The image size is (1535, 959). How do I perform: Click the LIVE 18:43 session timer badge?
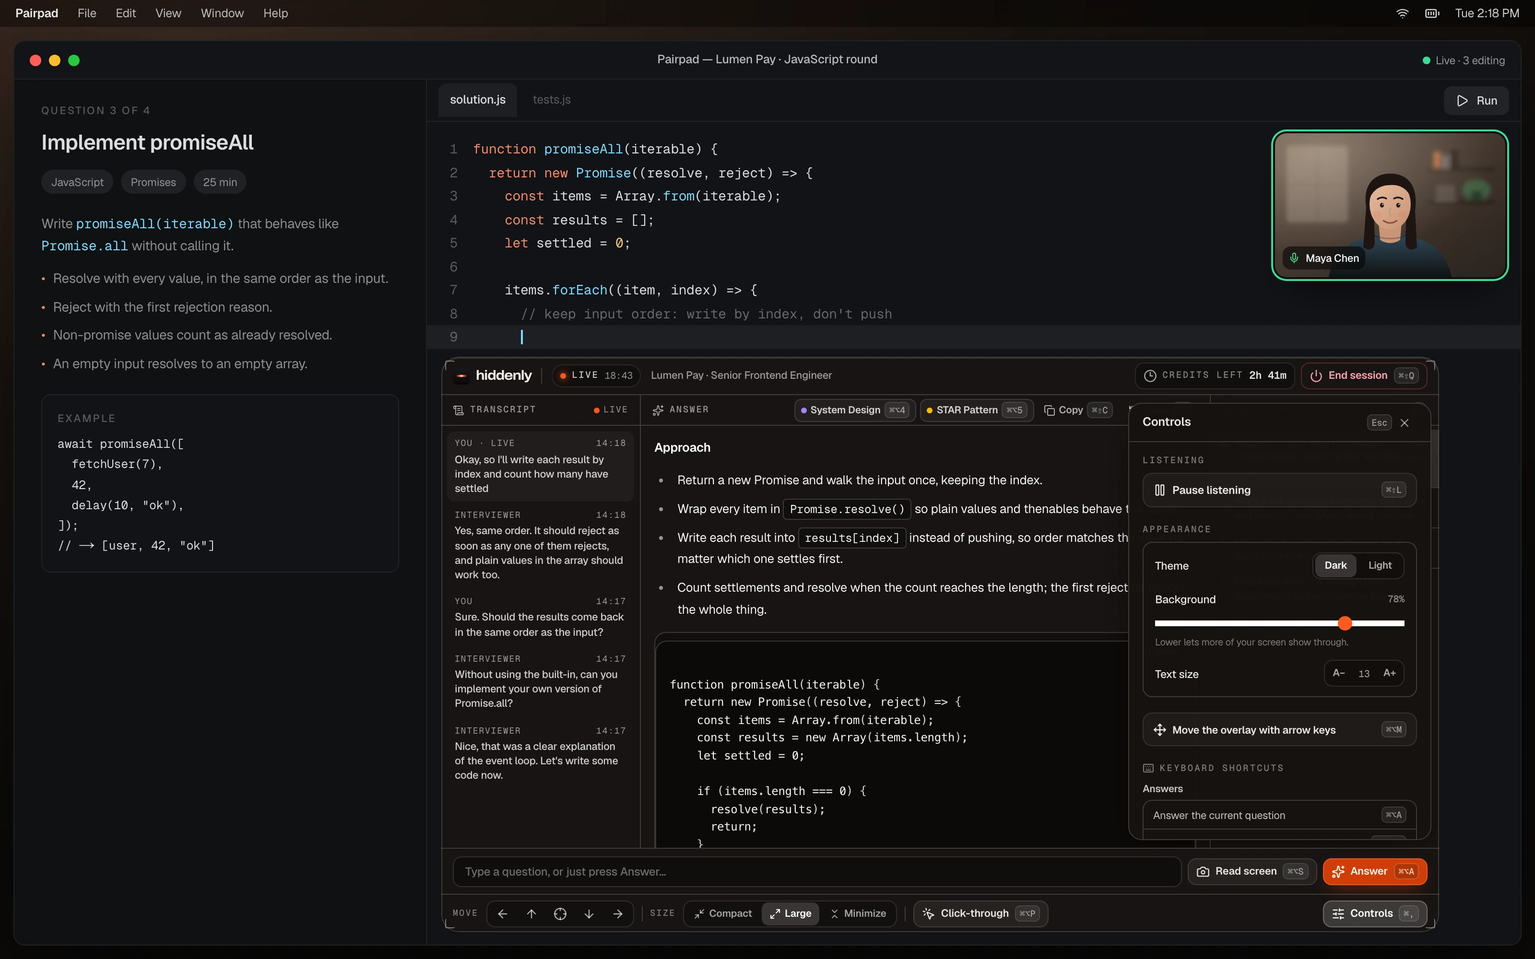coord(596,375)
